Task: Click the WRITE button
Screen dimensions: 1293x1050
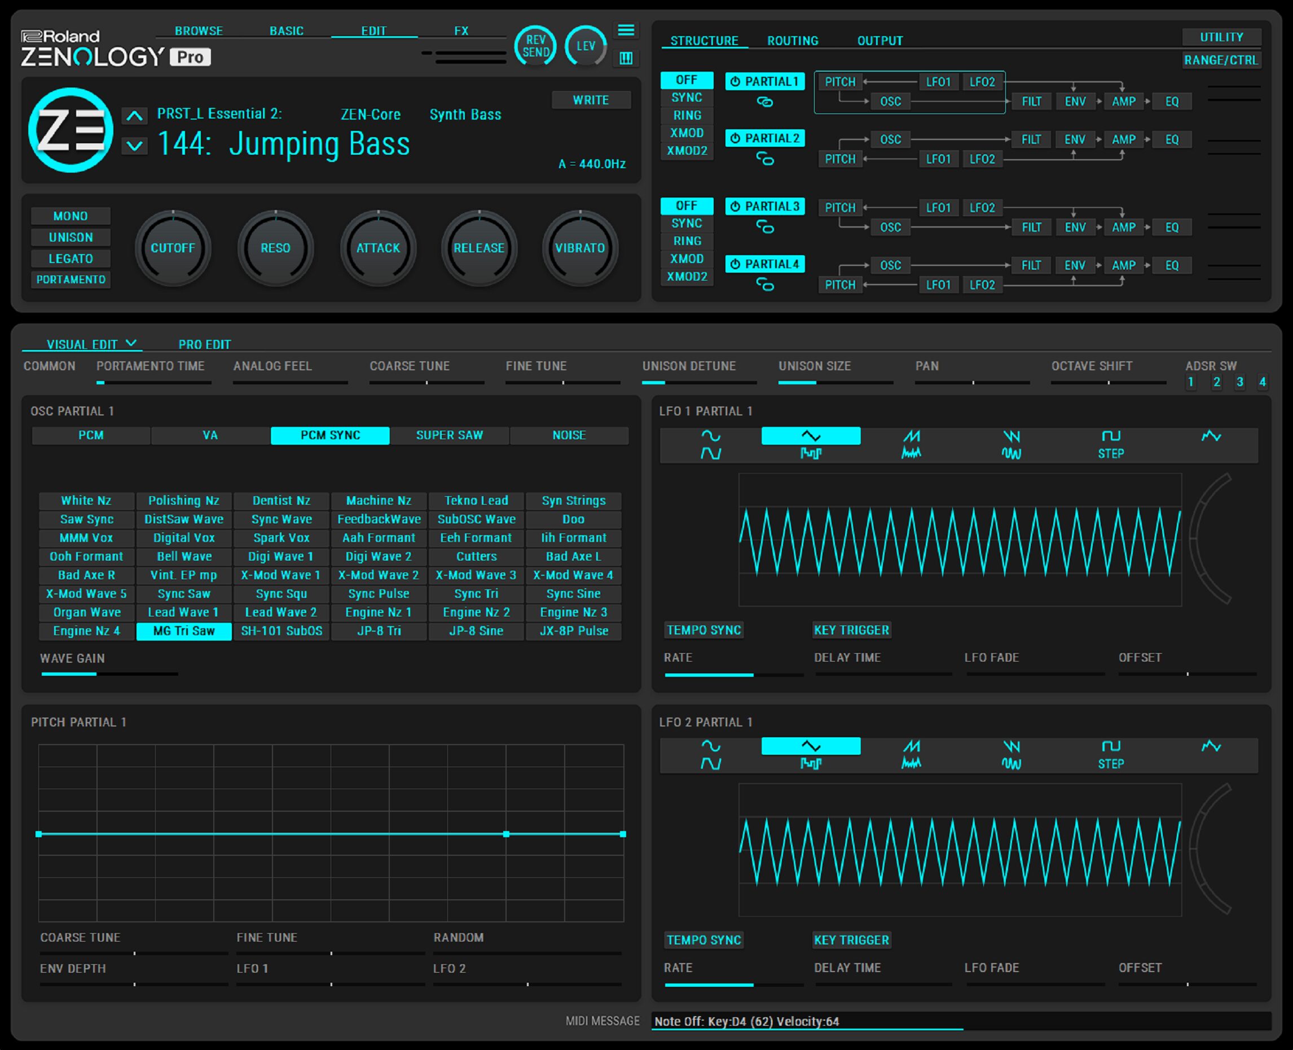Action: (x=591, y=100)
